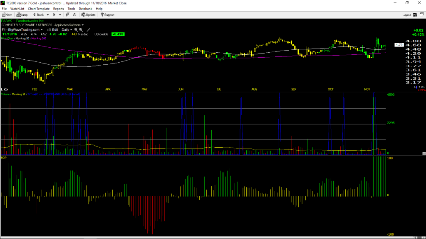The width and height of the screenshot is (426, 239).
Task: Click the Optionable label
Action: click(x=102, y=34)
